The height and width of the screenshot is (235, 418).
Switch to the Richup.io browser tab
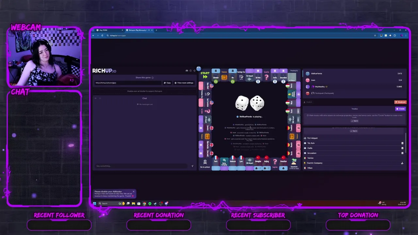coord(139,30)
